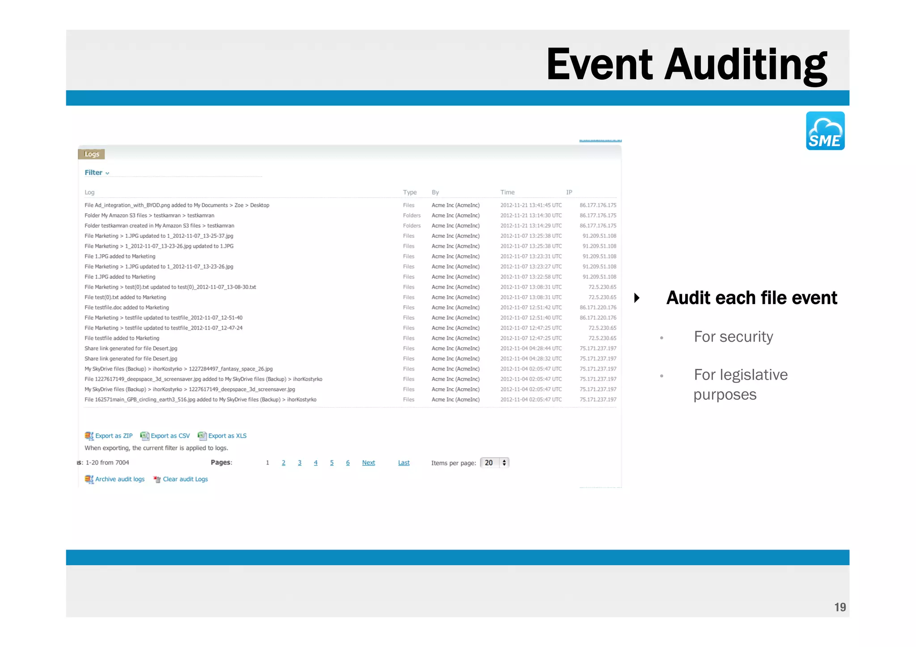Click the 'For security' bullet

pyautogui.click(x=733, y=337)
